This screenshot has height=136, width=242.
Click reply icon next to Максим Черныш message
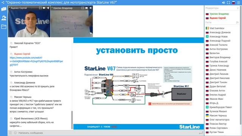[x=11, y=97]
